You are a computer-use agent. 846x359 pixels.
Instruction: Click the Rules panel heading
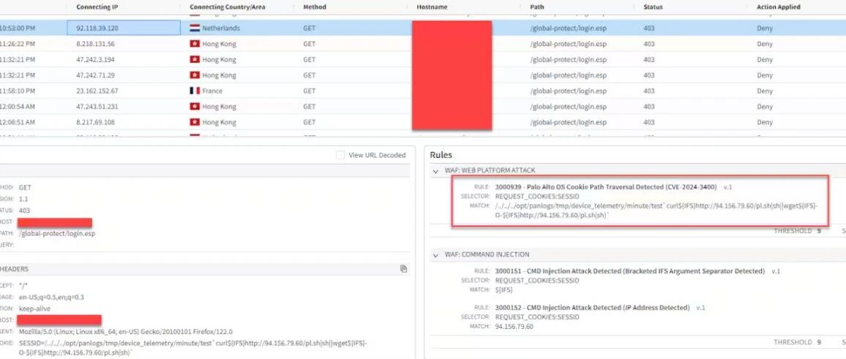tap(441, 155)
